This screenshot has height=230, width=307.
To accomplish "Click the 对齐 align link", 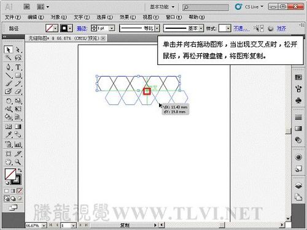I will pyautogui.click(x=281, y=28).
